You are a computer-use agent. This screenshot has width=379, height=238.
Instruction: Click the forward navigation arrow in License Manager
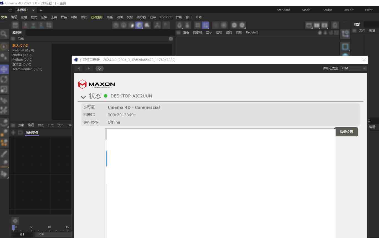coord(89,68)
